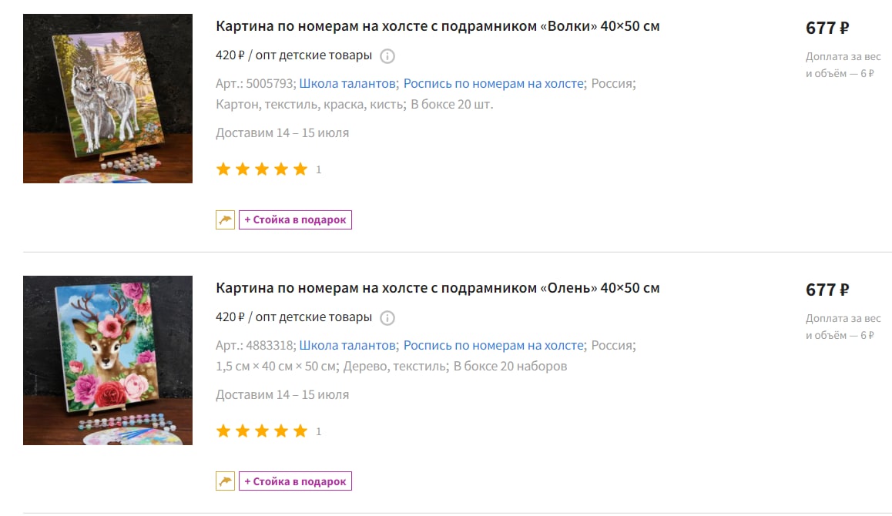Click Школа талантов link in Олень item
892x516 pixels.
[x=347, y=345]
